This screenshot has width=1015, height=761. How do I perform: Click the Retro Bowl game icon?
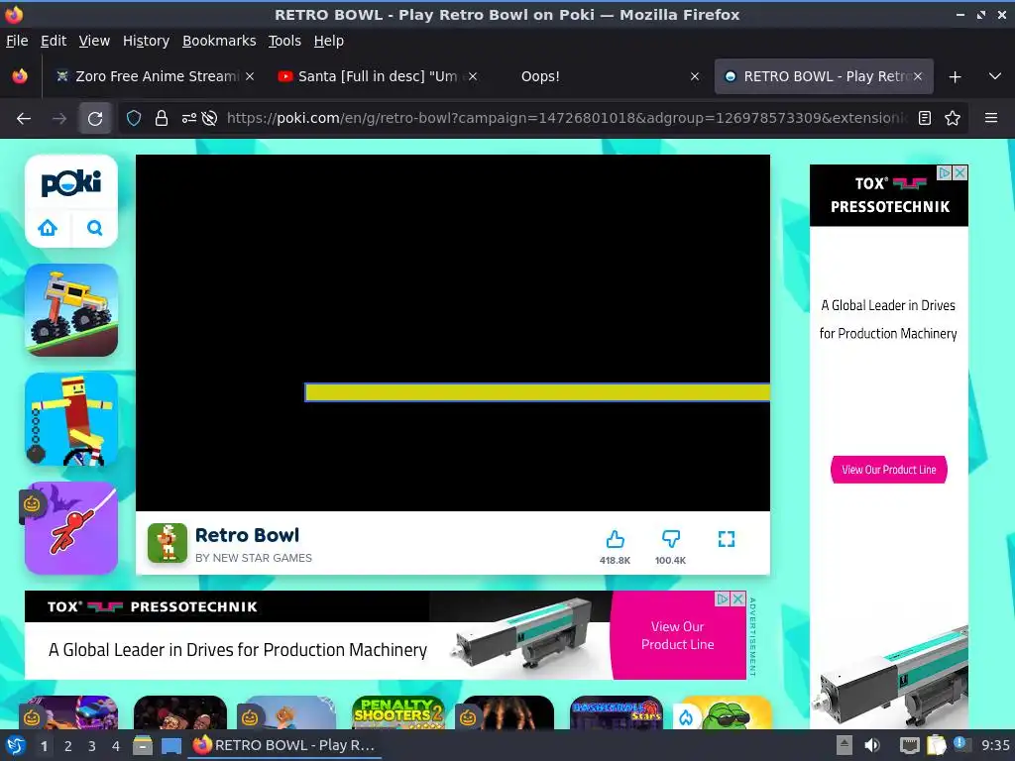pos(167,542)
